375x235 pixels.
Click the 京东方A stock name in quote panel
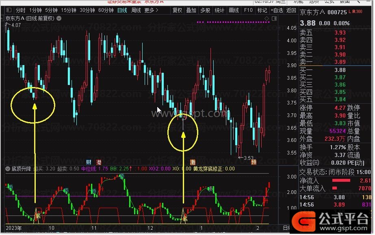pos(312,12)
